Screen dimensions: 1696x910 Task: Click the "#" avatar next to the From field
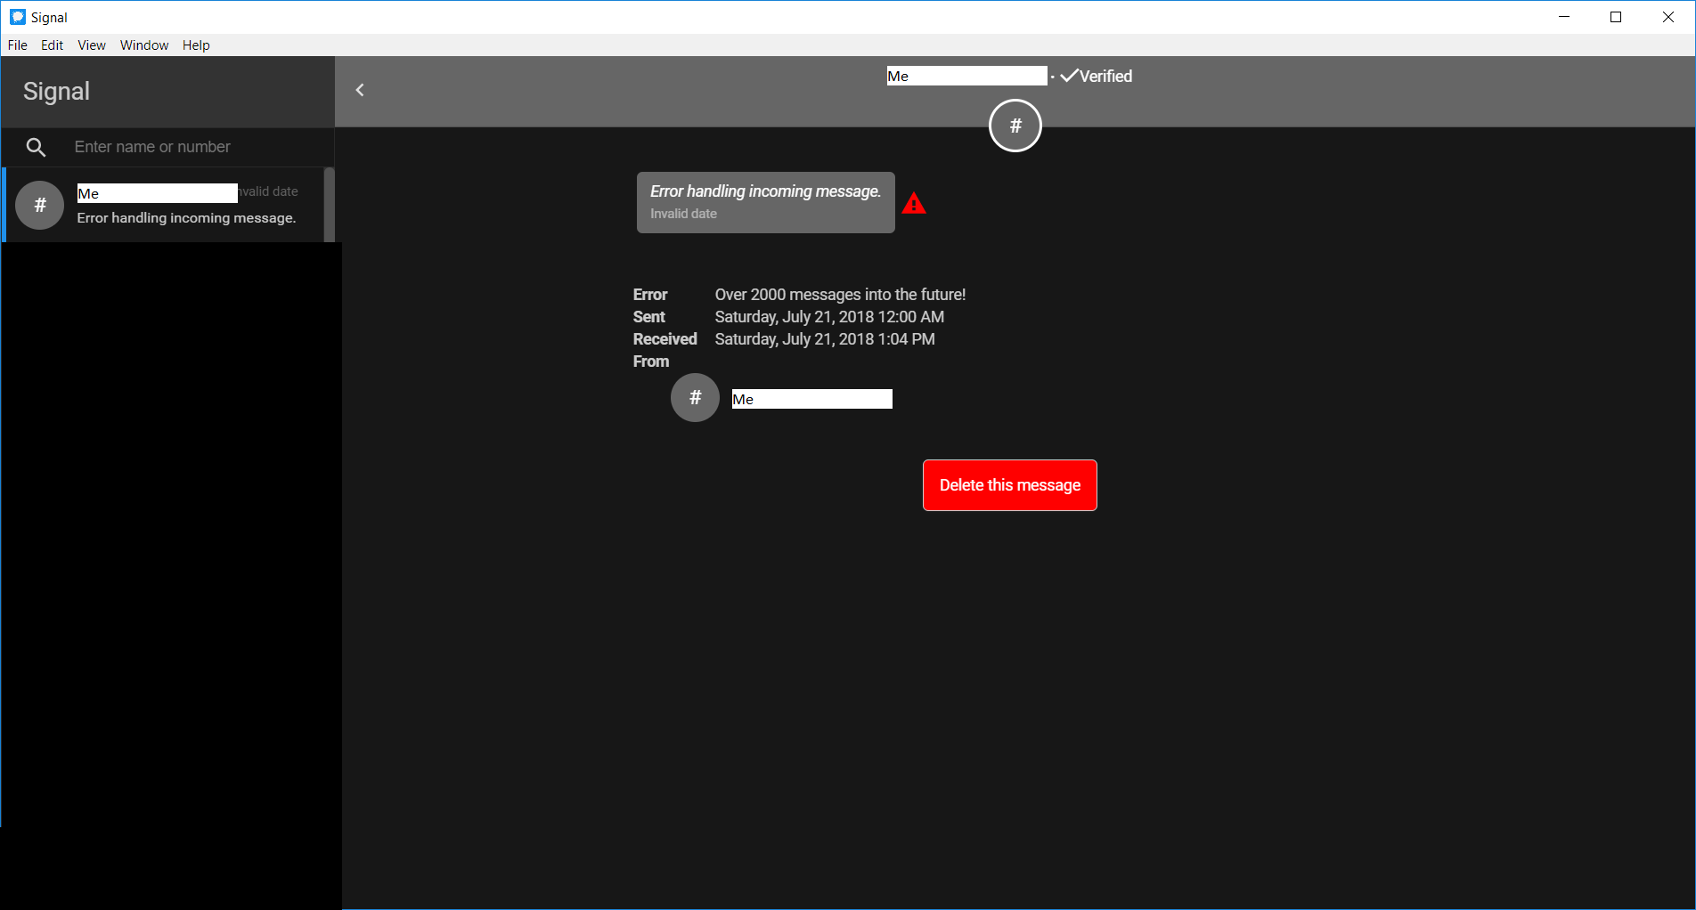click(695, 398)
